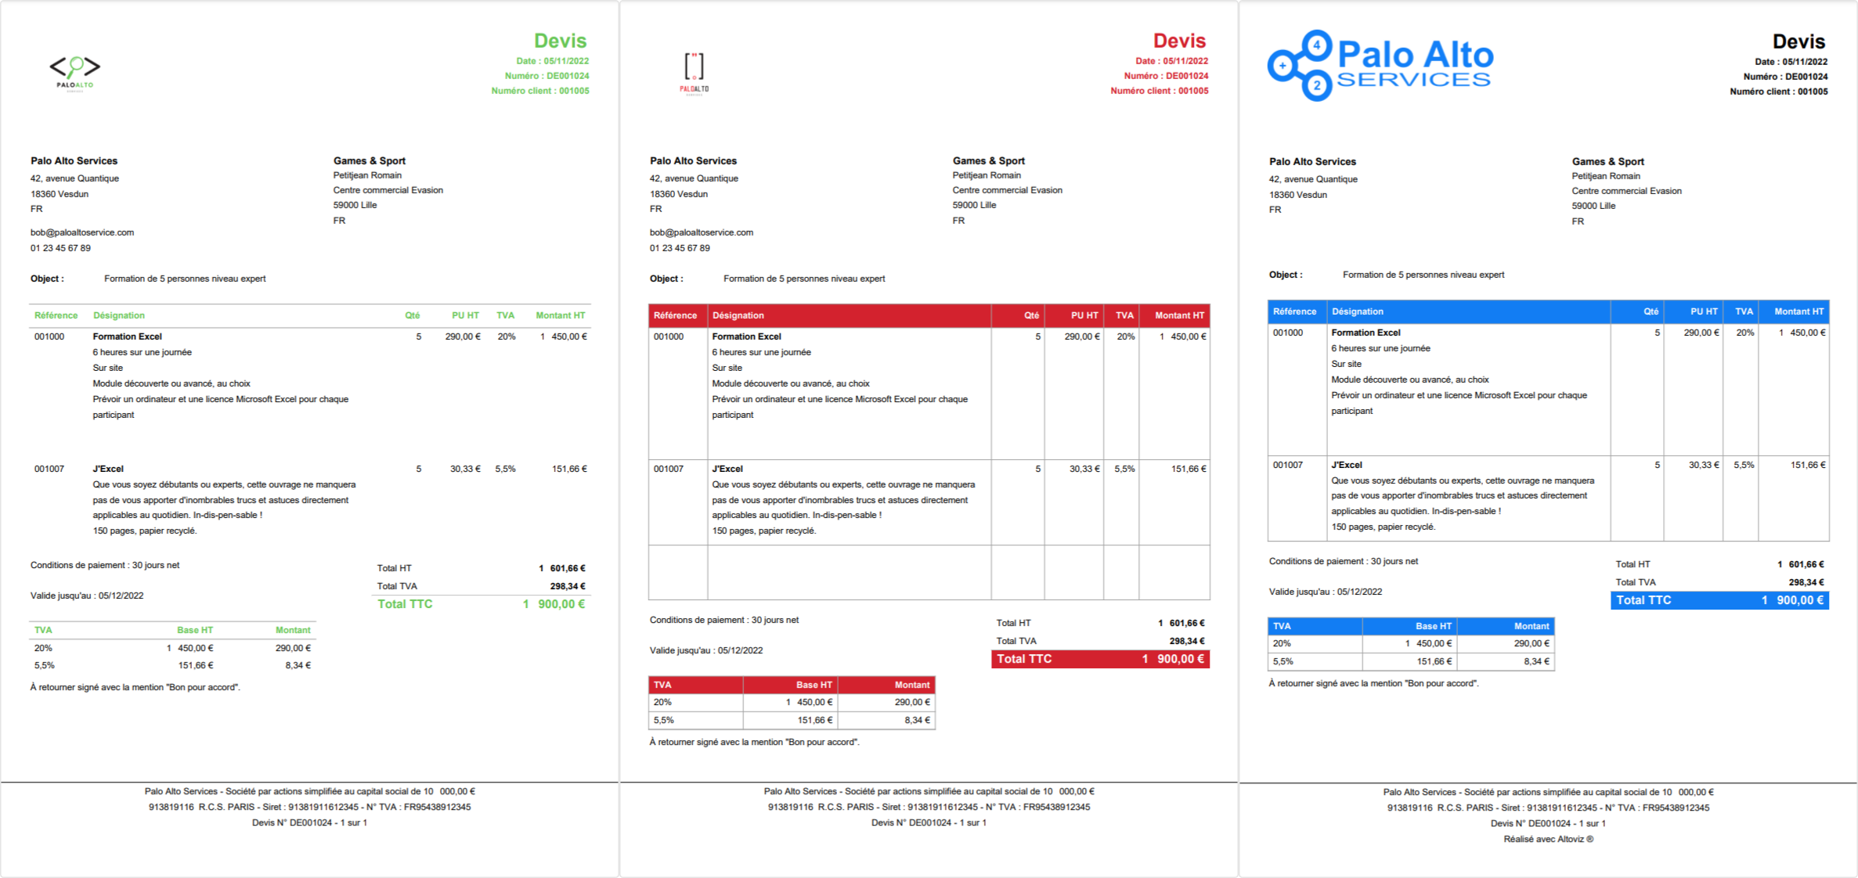
Task: Click the blue Palo Alto Services logo
Action: tap(1380, 66)
